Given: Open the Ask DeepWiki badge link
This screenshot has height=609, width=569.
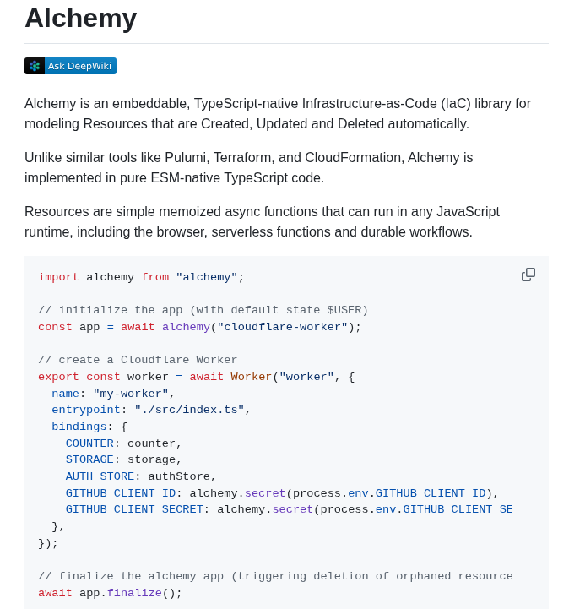Looking at the screenshot, I should point(70,66).
